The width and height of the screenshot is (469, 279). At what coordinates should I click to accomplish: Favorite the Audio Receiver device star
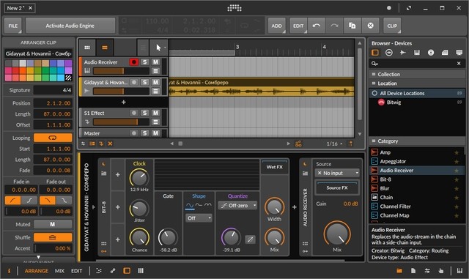(x=457, y=171)
